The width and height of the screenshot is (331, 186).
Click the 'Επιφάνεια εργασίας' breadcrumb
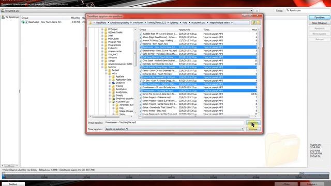[119, 23]
